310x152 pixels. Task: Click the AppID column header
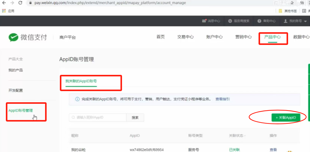point(135,136)
